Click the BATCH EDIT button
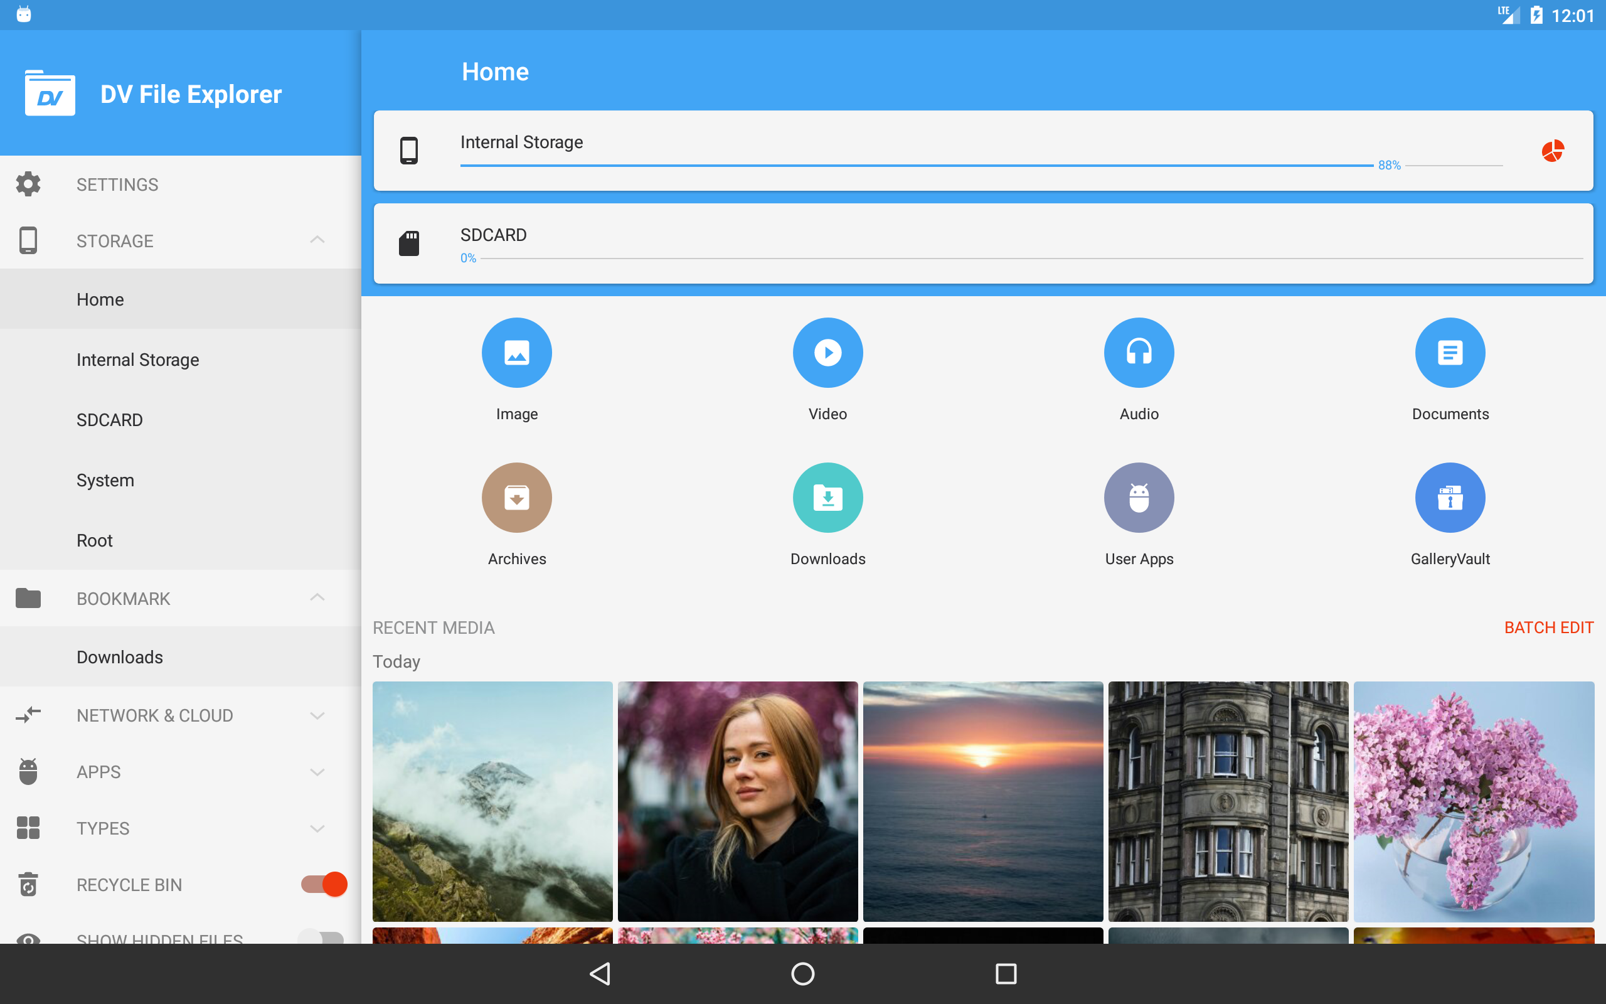Image resolution: width=1606 pixels, height=1004 pixels. coord(1548,627)
